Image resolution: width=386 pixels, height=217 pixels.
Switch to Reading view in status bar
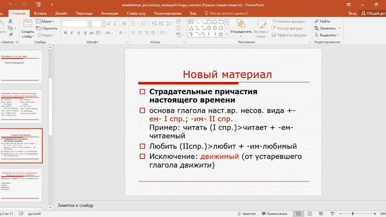pyautogui.click(x=321, y=213)
